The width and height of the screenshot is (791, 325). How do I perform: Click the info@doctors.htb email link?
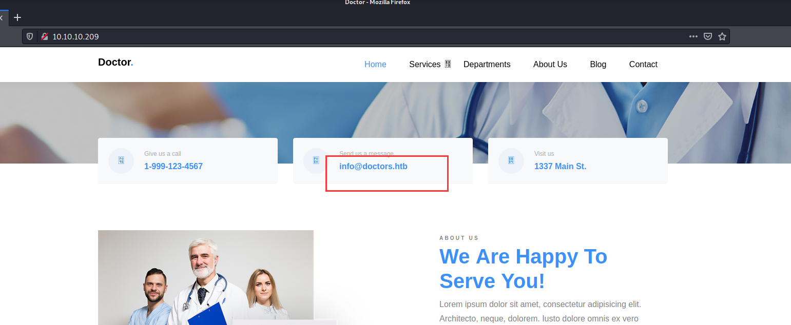[x=373, y=166]
